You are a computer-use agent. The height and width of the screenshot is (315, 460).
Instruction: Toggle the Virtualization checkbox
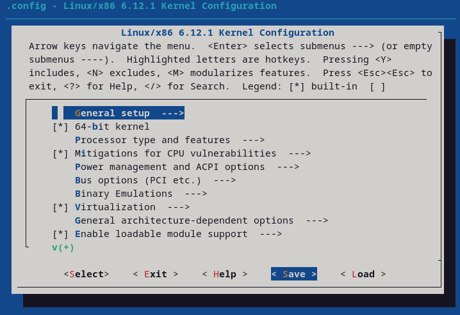[60, 208]
